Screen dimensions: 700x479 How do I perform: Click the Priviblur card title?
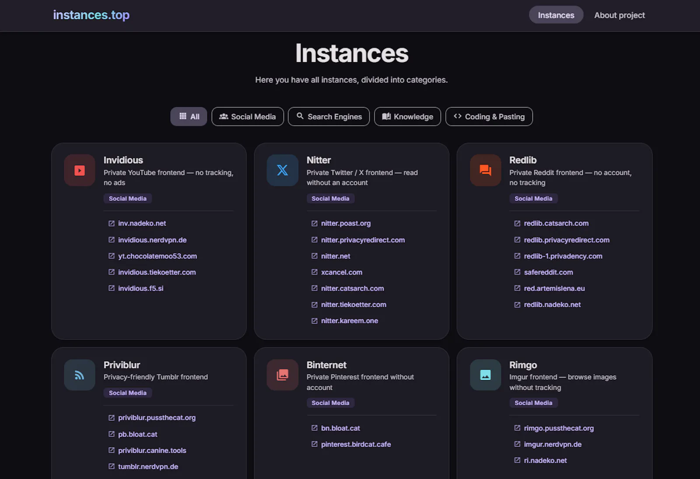(x=122, y=365)
